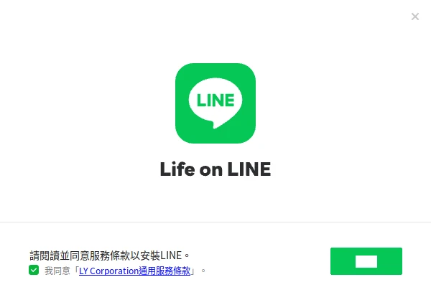Open the LY Corporation通用服務條款 link
The image size is (431, 300).
tap(135, 271)
